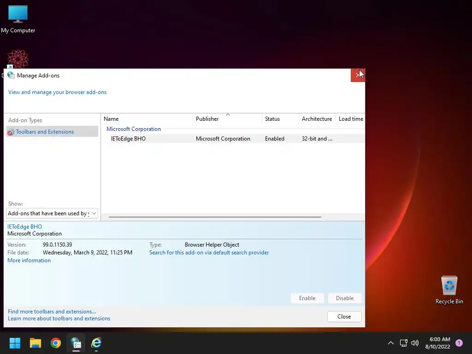Select the IEToEdge BHO add-on row

(233, 139)
